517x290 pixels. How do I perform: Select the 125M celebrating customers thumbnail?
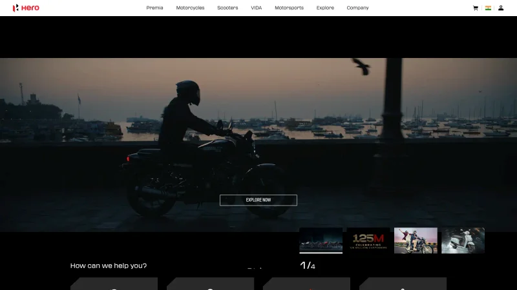[x=368, y=240]
